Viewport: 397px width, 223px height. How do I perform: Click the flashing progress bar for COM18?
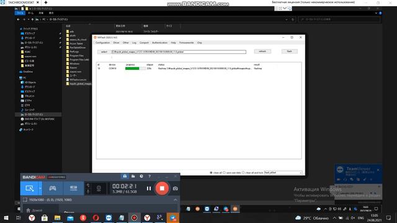[x=135, y=69]
